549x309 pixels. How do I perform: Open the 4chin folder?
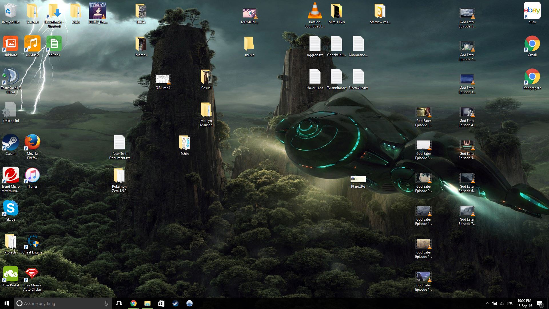184,145
